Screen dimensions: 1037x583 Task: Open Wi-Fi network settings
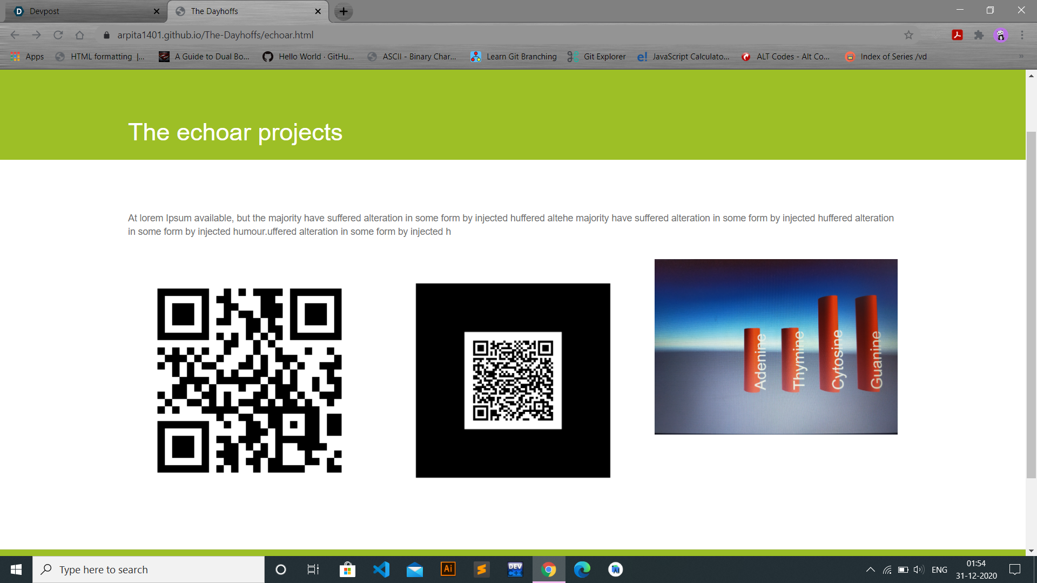point(887,570)
